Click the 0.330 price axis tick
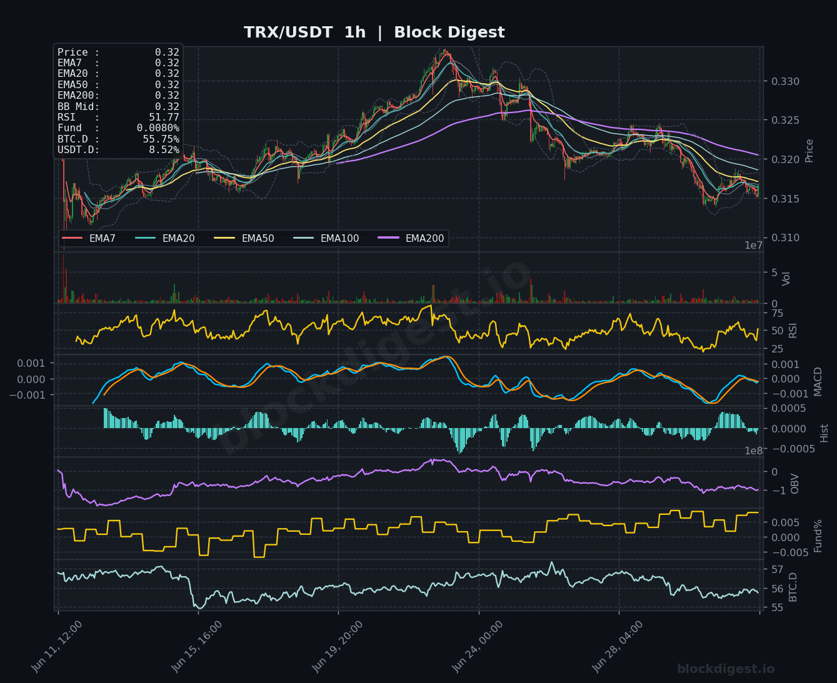The image size is (837, 683). (x=785, y=81)
